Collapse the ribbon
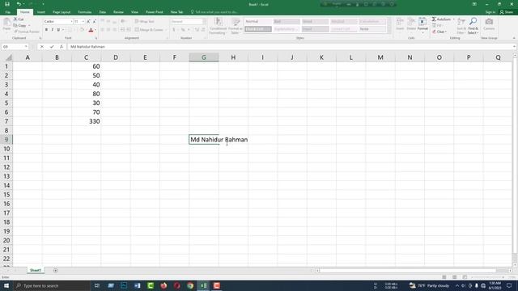 (514, 38)
